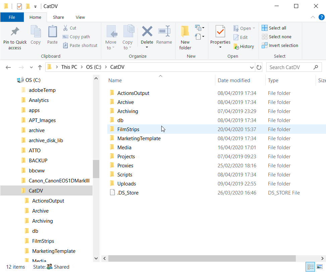The height and width of the screenshot is (272, 326).
Task: Switch to the Share tab
Action: pyautogui.click(x=58, y=17)
